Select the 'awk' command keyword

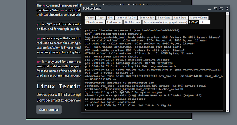(39, 62)
